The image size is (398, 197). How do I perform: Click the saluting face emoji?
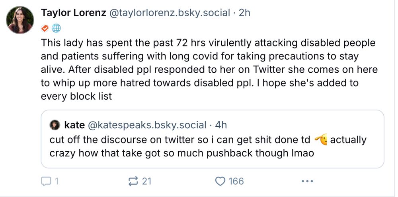click(x=321, y=140)
